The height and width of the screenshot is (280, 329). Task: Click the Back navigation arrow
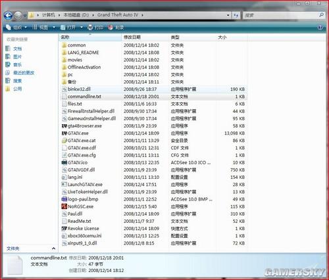coord(9,15)
